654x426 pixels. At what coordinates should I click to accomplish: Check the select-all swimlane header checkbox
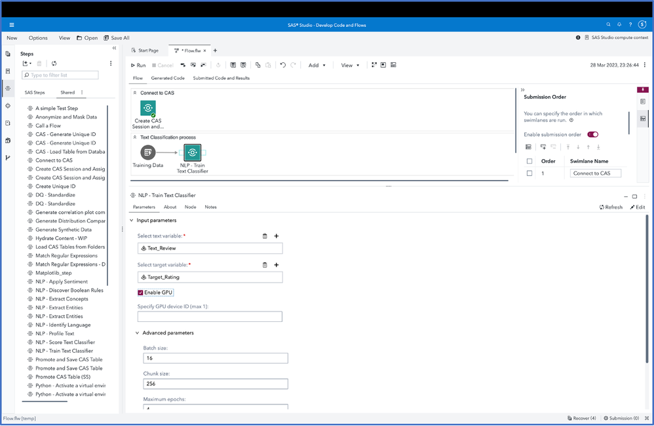tap(529, 161)
